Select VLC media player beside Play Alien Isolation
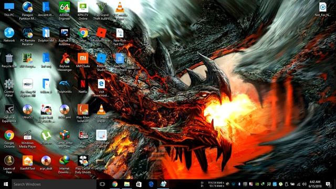Viewport: 336px width, 189px height. 101,113
